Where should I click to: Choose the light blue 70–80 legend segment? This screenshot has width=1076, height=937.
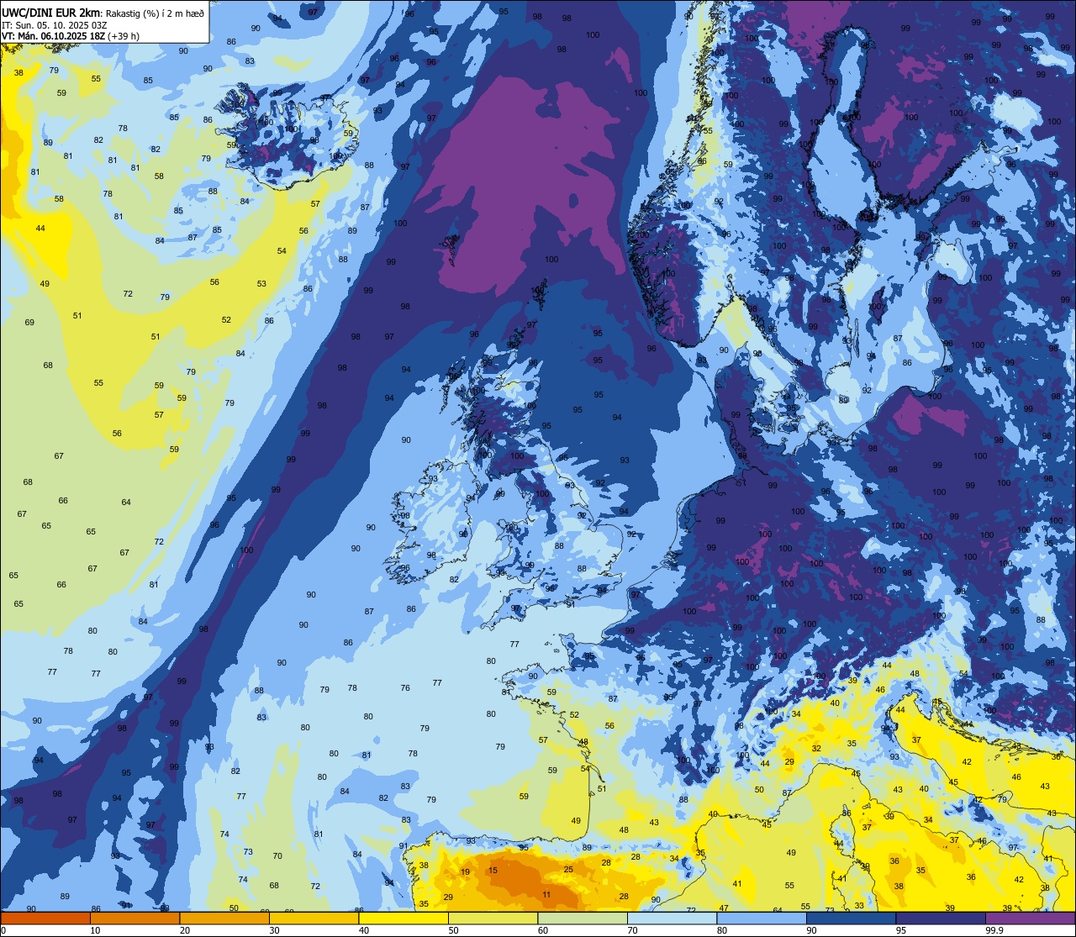pos(672,919)
